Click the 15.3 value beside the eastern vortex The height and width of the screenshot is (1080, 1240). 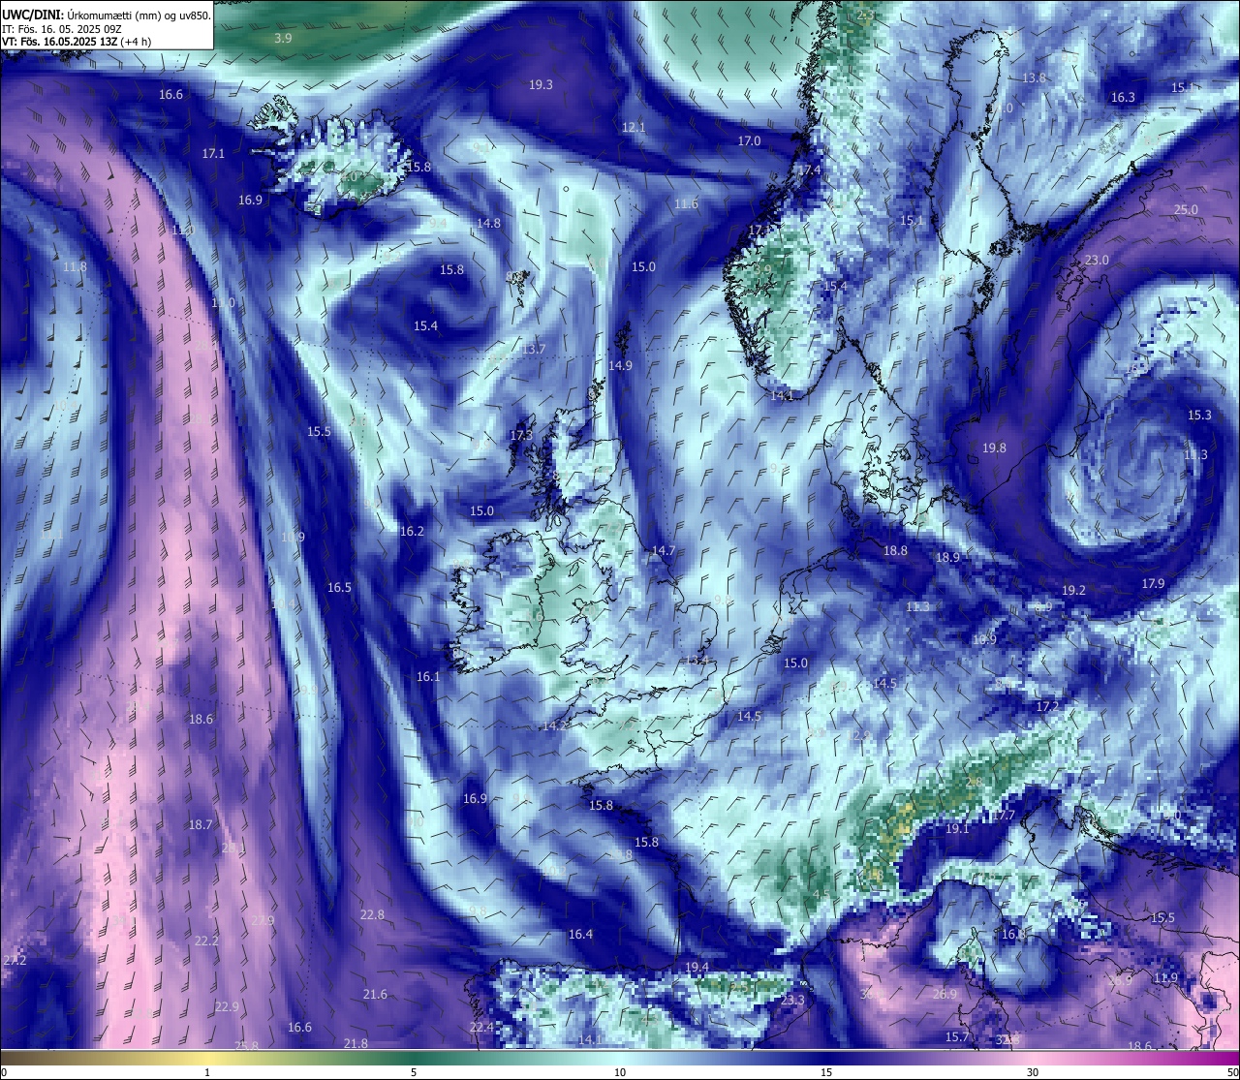(1199, 416)
